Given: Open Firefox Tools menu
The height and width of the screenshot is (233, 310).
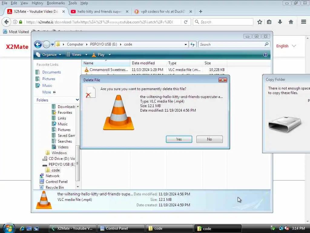Looking at the screenshot, I should click(73, 3).
